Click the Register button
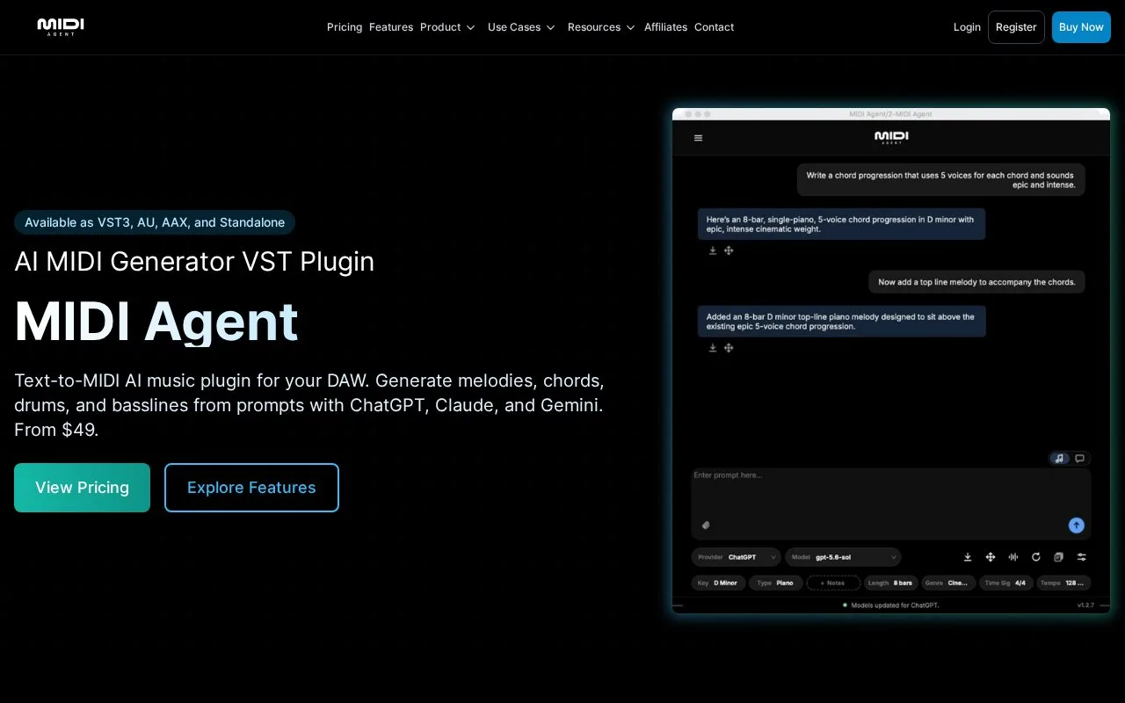This screenshot has height=703, width=1125. (1016, 27)
